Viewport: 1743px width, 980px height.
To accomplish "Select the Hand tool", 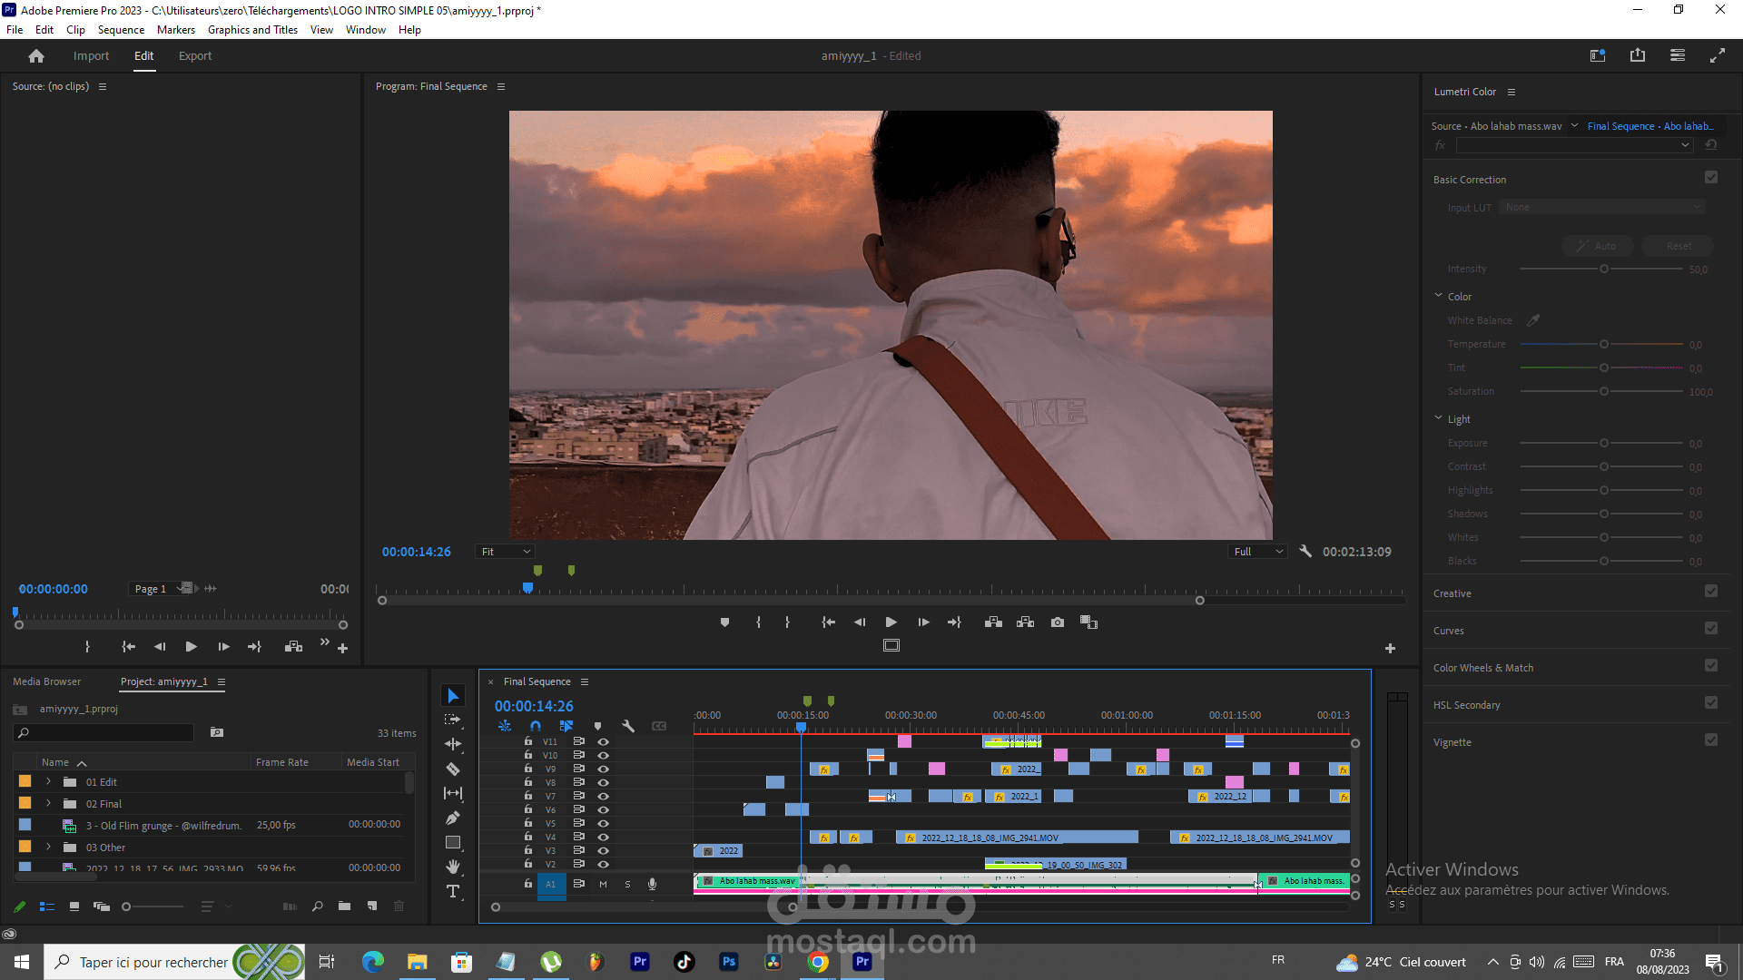I will pyautogui.click(x=453, y=867).
